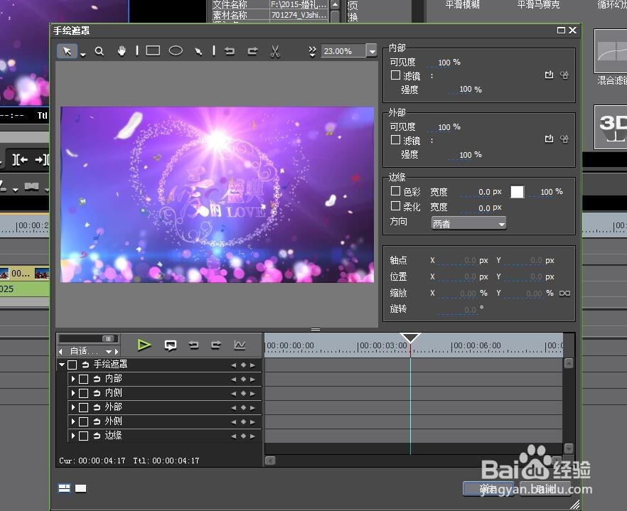
Task: Switch to single preview layout icon
Action: coord(81,488)
